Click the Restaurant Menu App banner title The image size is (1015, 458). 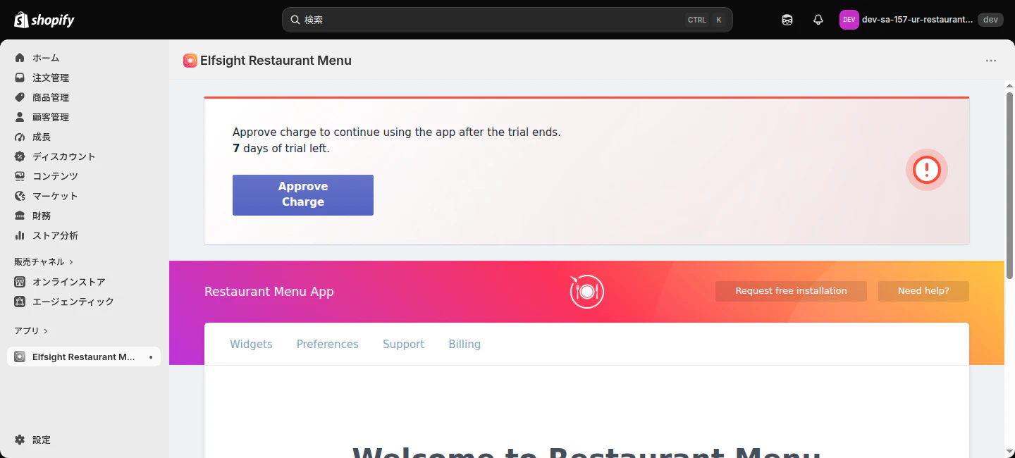click(269, 292)
